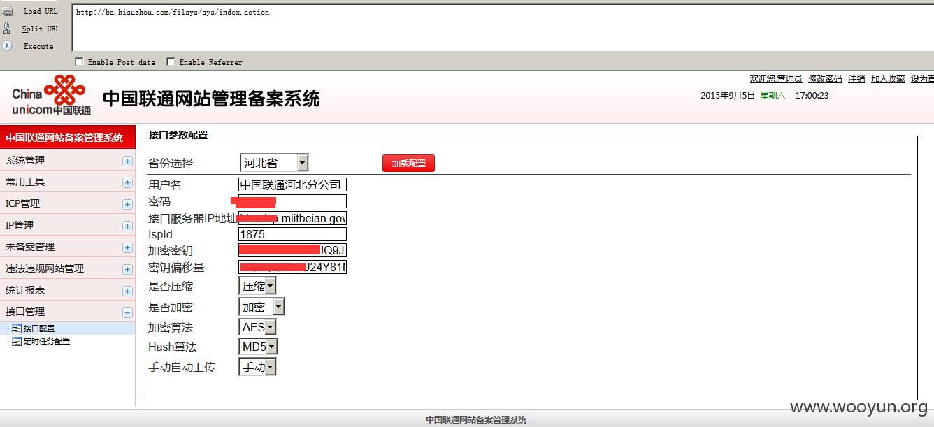
Task: Enable Post data checkbox
Action: [x=79, y=61]
